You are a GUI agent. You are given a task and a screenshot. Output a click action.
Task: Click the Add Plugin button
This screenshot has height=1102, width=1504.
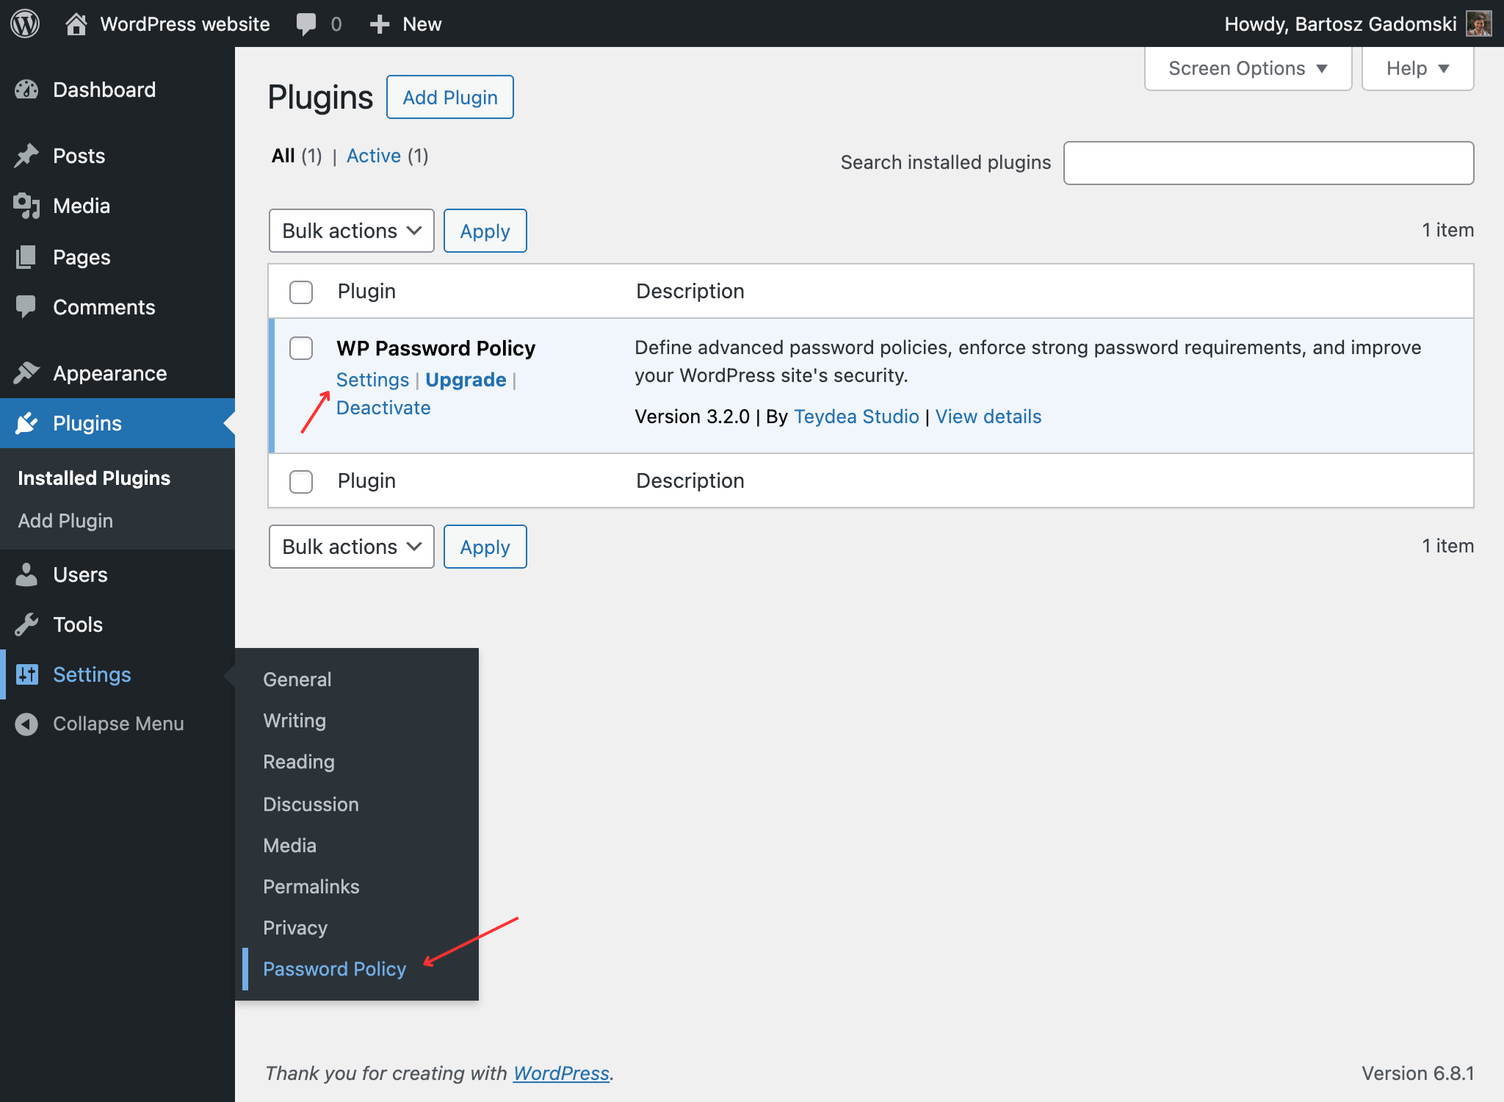(450, 97)
